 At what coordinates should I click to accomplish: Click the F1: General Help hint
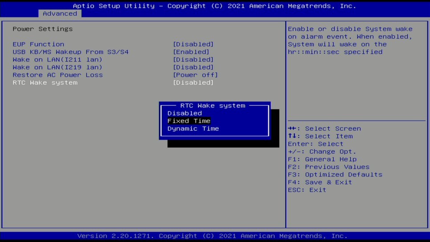click(322, 159)
